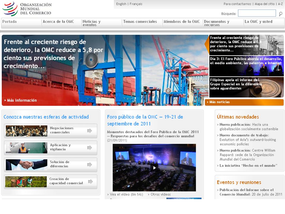Open the Negociaciones comerciales thumbnail image
285x214 pixels.
26,131
